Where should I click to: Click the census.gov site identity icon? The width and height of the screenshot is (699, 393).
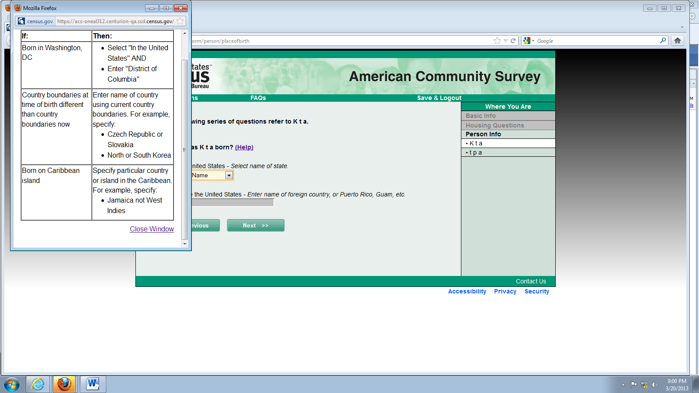click(x=21, y=21)
